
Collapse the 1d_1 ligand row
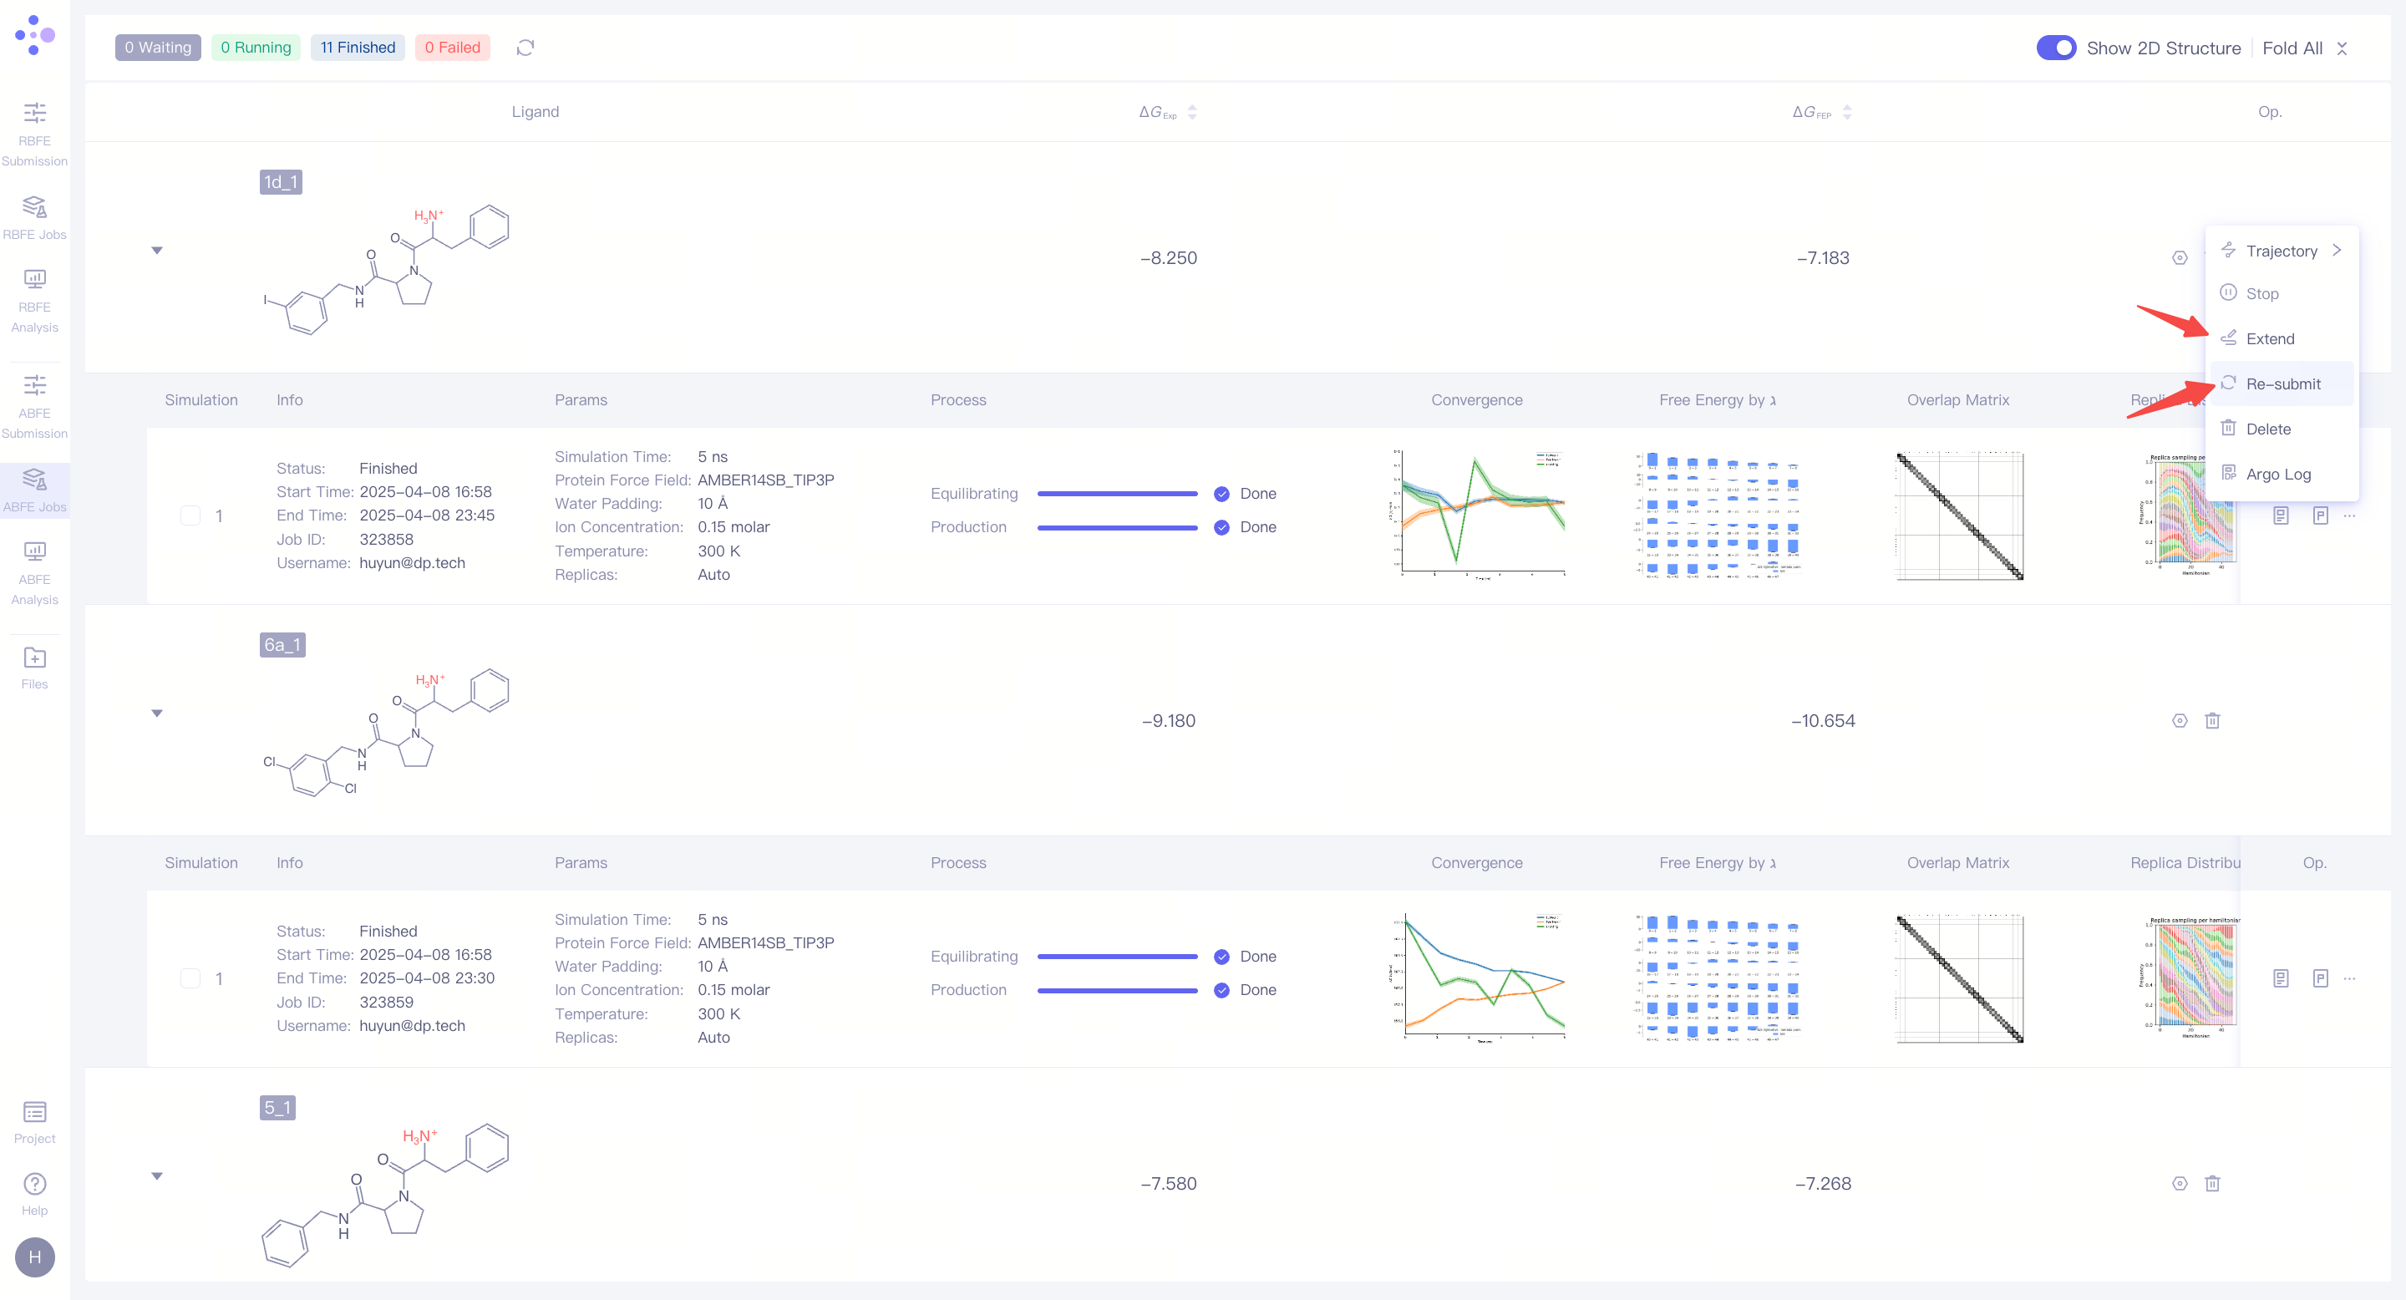[157, 251]
